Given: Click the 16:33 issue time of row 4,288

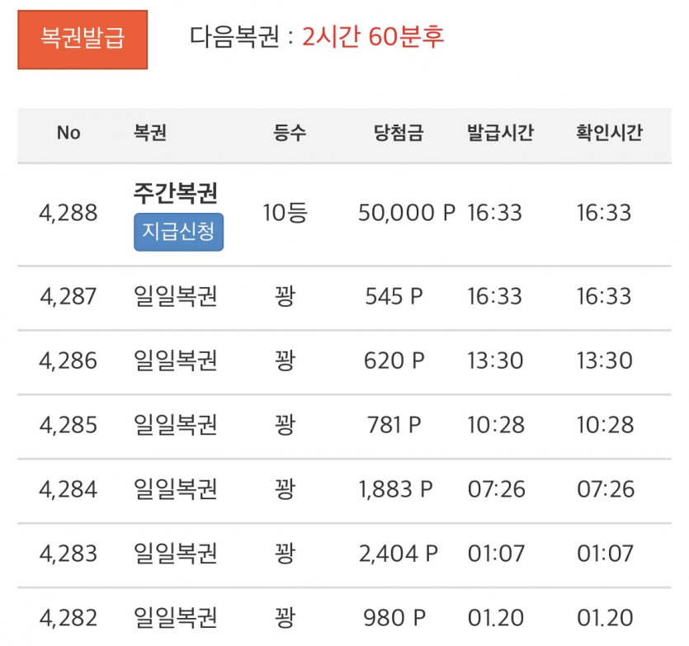Looking at the screenshot, I should [x=495, y=211].
